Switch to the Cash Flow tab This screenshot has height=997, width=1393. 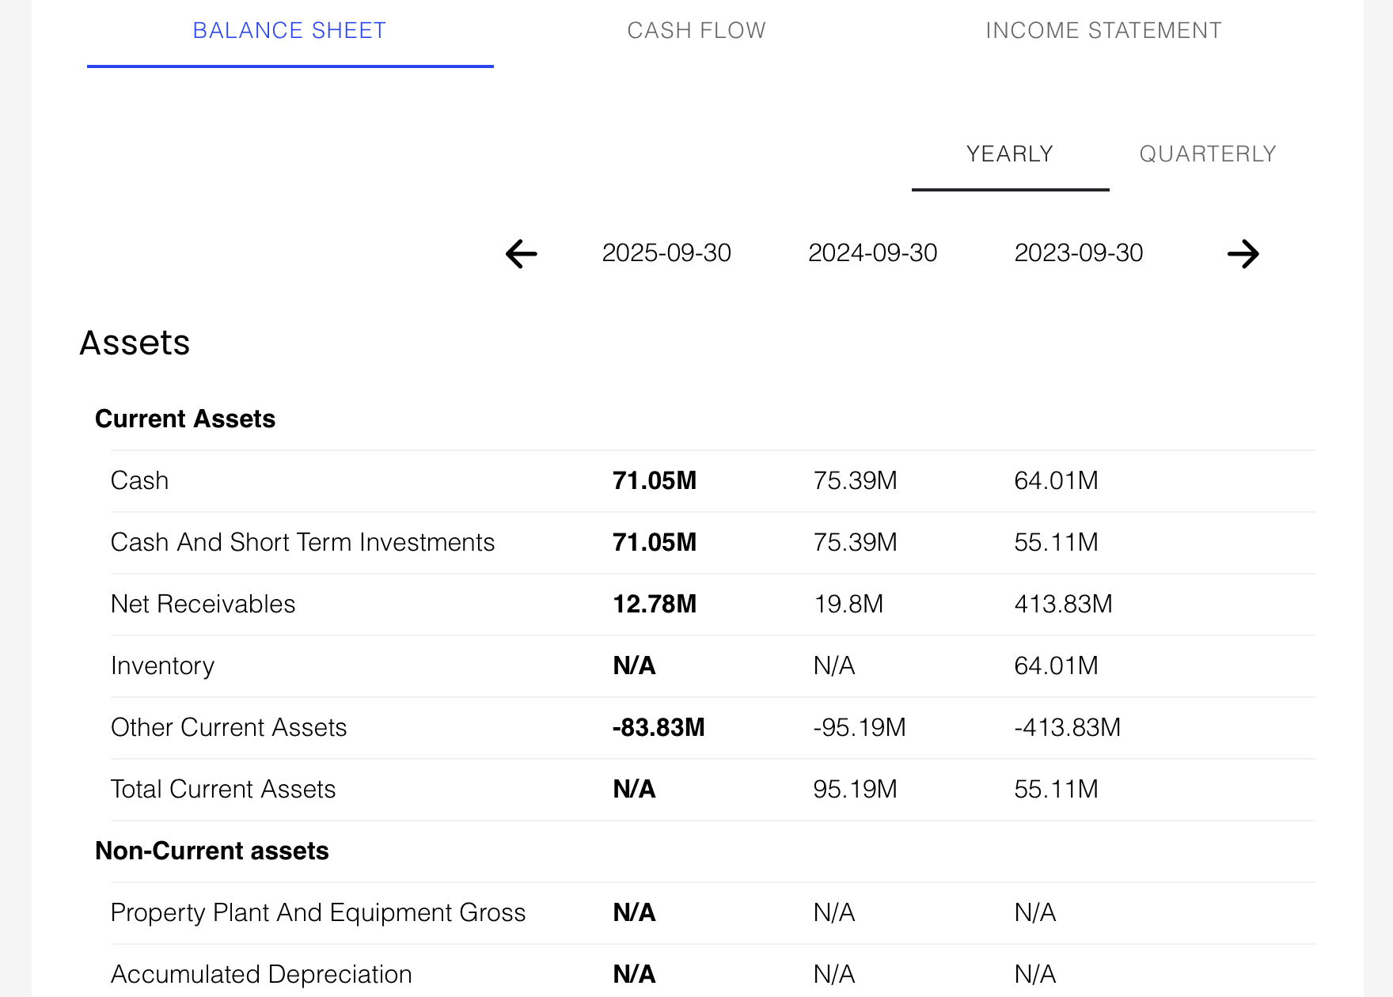click(696, 30)
